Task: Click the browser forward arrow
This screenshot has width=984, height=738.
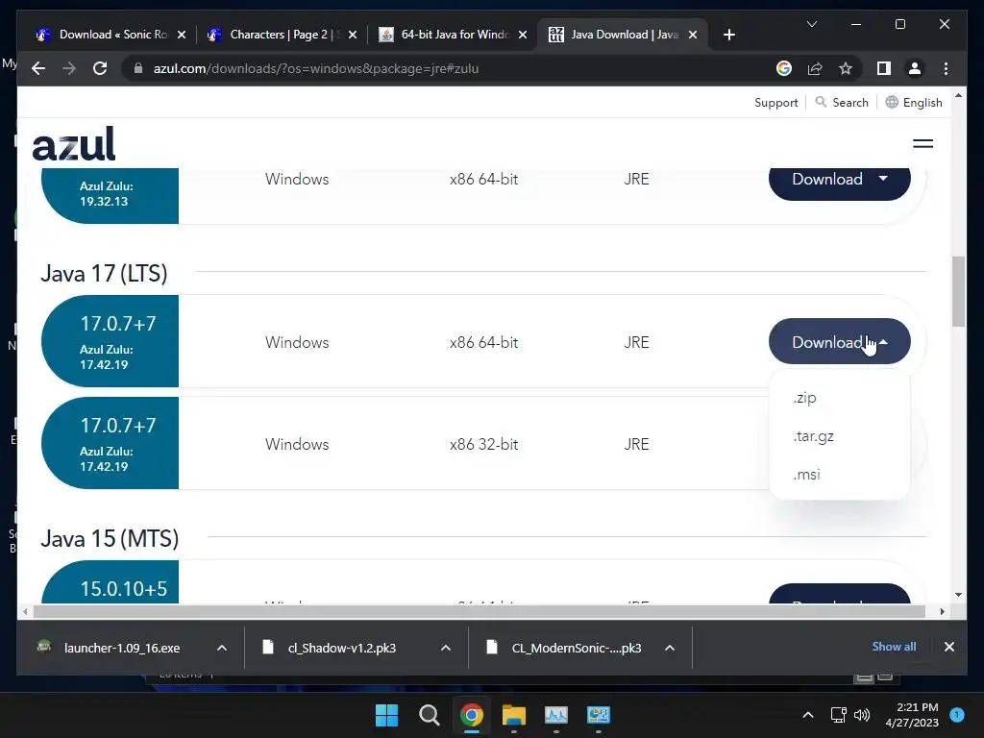Action: click(69, 68)
